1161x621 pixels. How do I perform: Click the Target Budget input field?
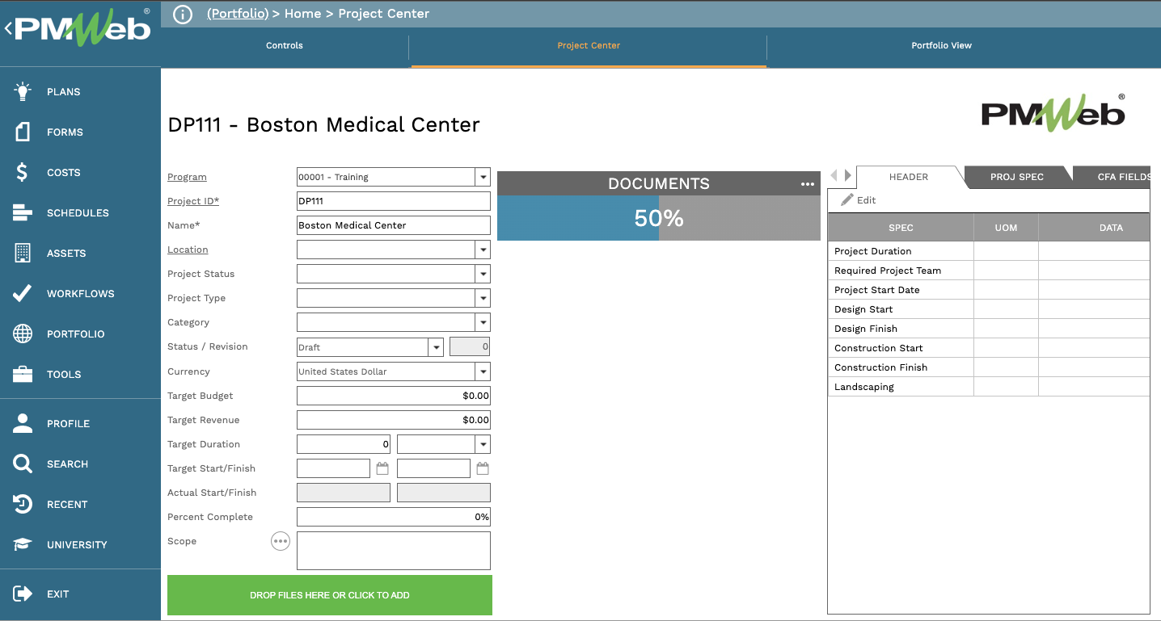click(x=394, y=396)
